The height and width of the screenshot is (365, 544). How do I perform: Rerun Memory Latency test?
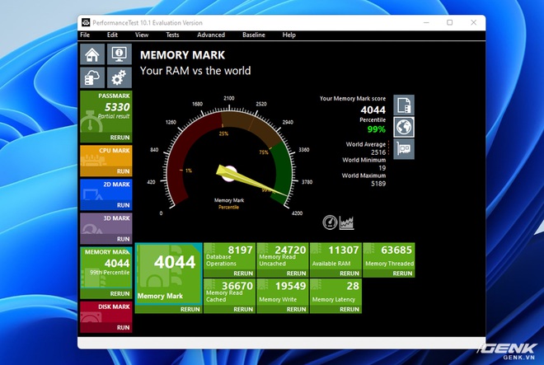[349, 309]
